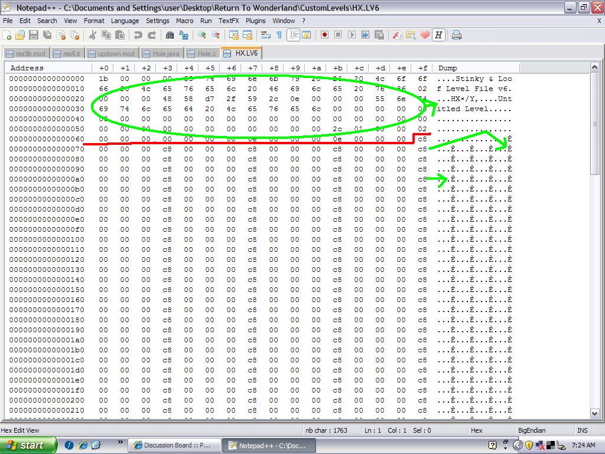Switch to the Hole.java tab

162,54
